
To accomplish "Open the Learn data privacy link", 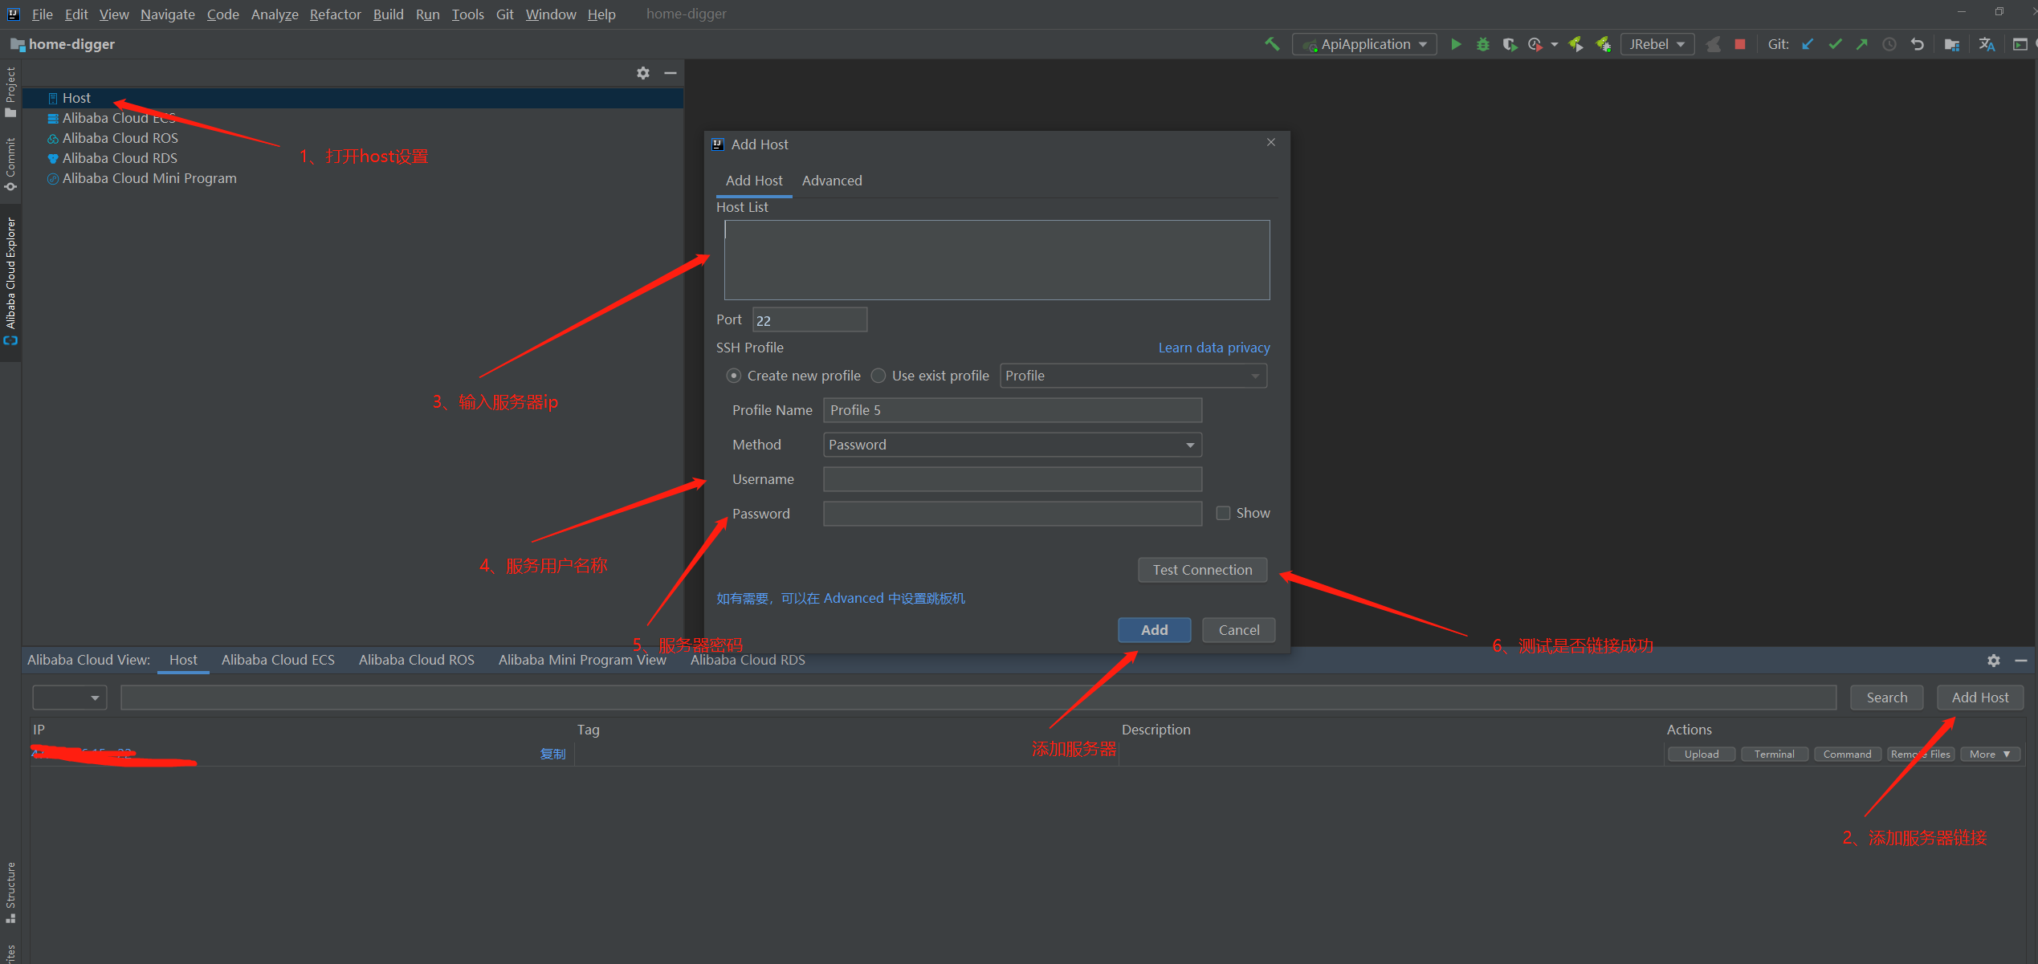I will click(1213, 348).
